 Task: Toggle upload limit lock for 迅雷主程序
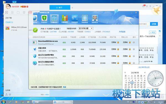[130, 49]
